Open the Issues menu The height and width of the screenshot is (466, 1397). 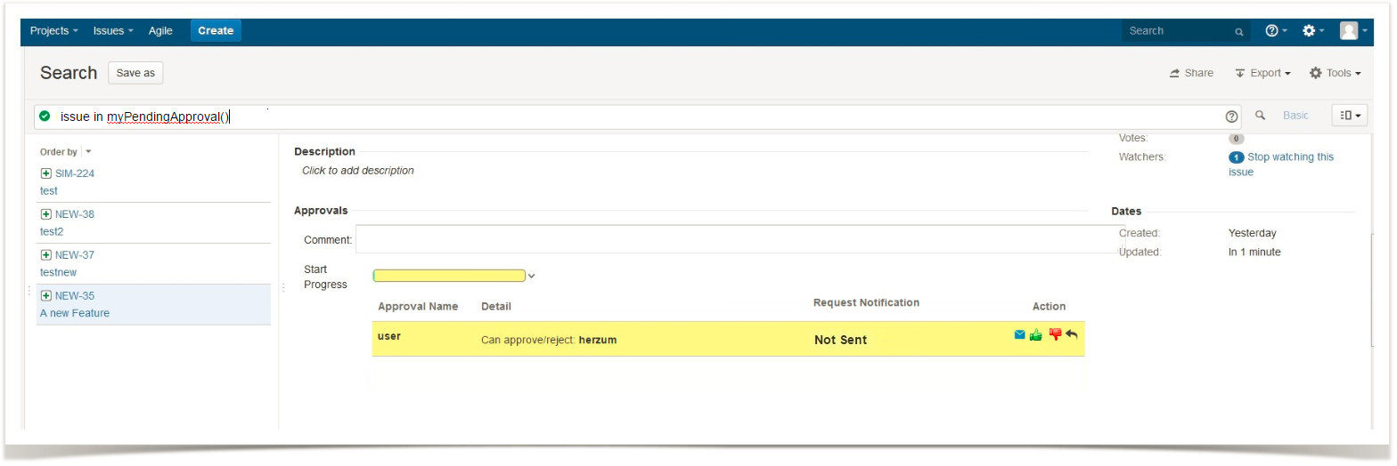tap(113, 30)
